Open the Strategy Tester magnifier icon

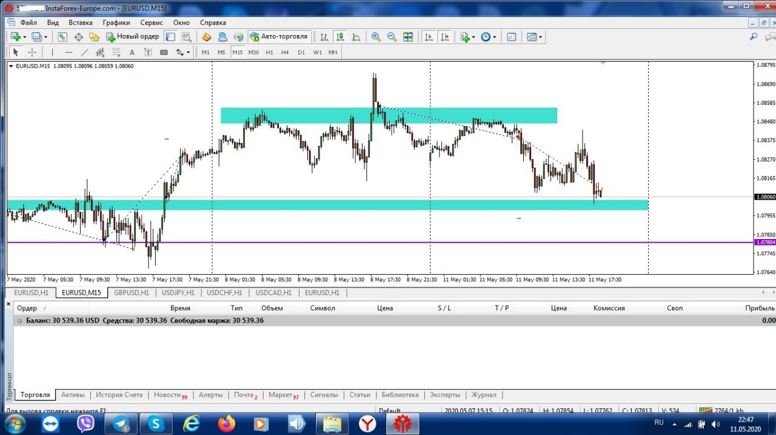[x=187, y=37]
